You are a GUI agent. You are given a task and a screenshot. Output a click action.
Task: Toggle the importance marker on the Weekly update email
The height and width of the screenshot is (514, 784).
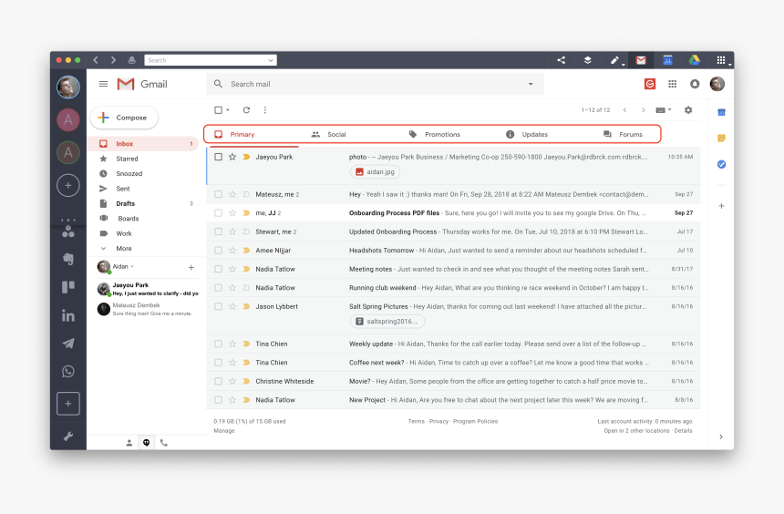pos(246,344)
